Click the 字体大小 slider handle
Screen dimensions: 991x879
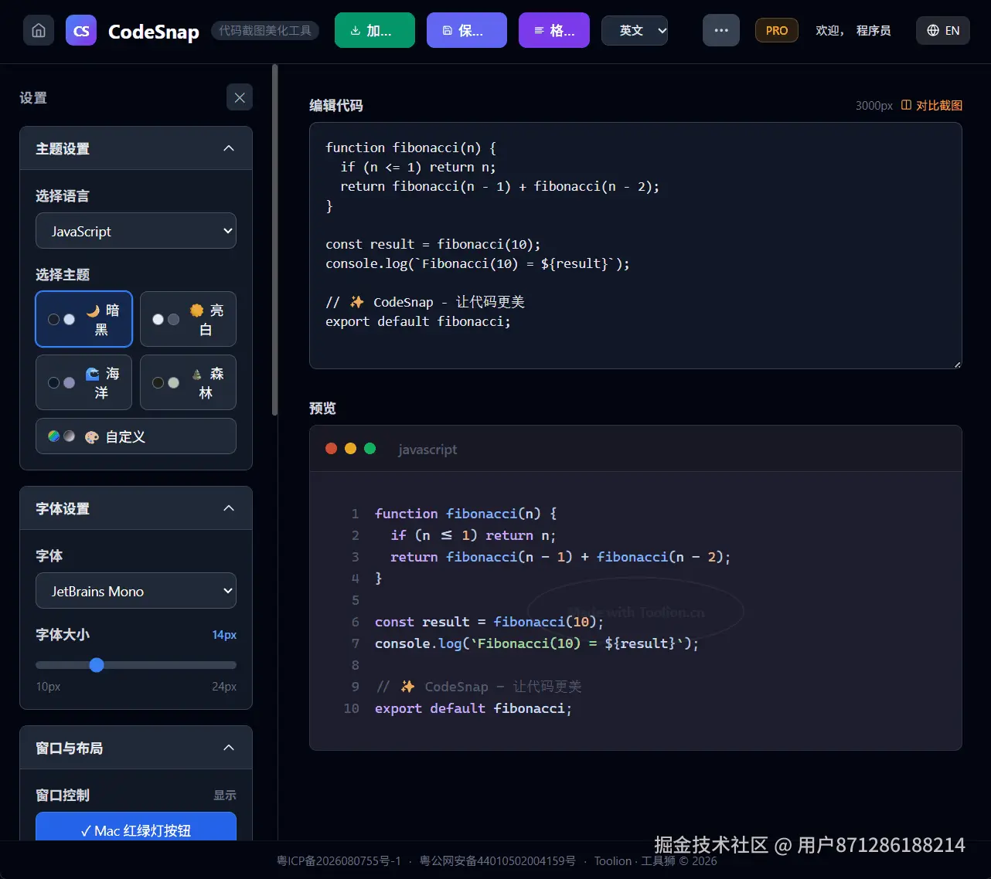(x=97, y=665)
